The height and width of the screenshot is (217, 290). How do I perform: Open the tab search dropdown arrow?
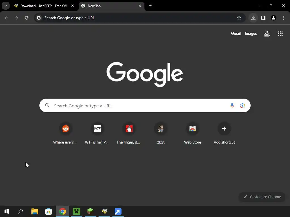coord(6,6)
